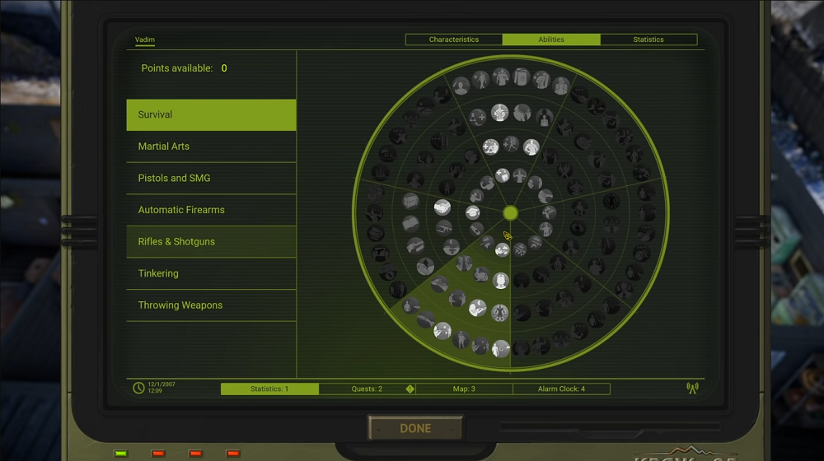Click the green center node of wheel
This screenshot has height=461, width=824.
[x=510, y=213]
